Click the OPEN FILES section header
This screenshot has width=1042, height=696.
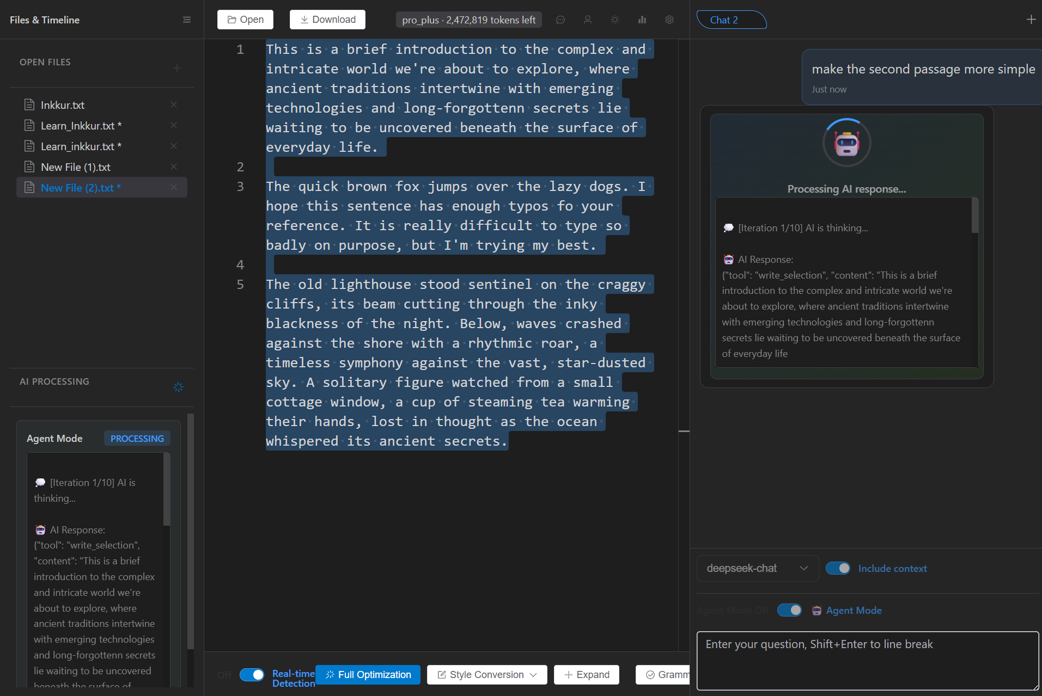(45, 62)
